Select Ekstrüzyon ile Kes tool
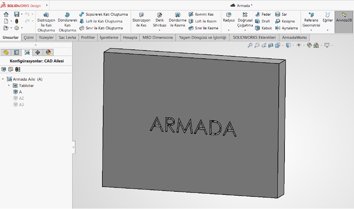Image resolution: width=354 pixels, height=209 pixels. (x=141, y=20)
